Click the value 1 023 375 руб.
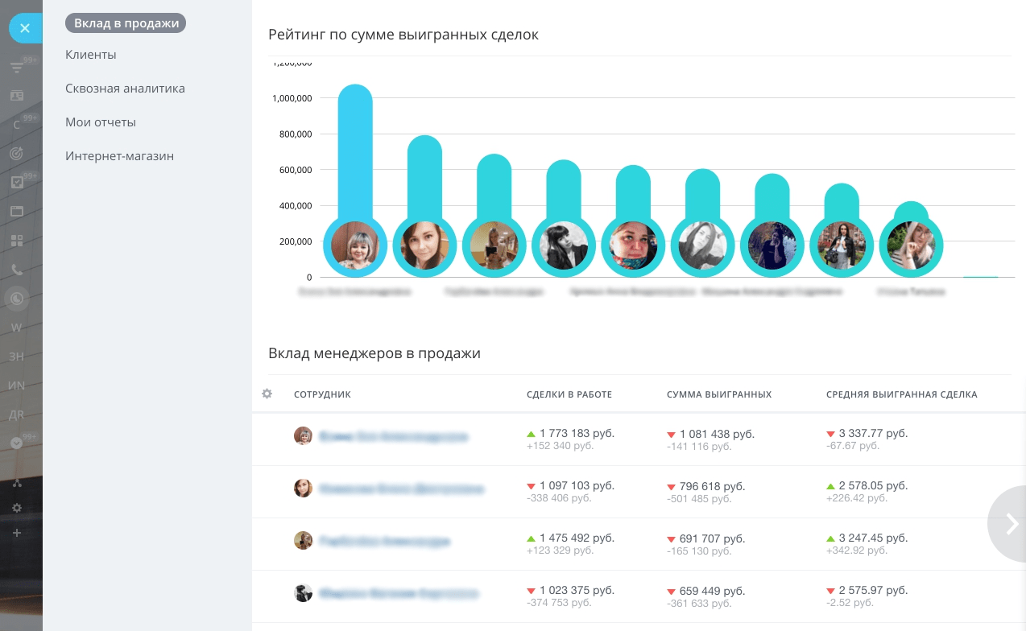 pos(577,590)
